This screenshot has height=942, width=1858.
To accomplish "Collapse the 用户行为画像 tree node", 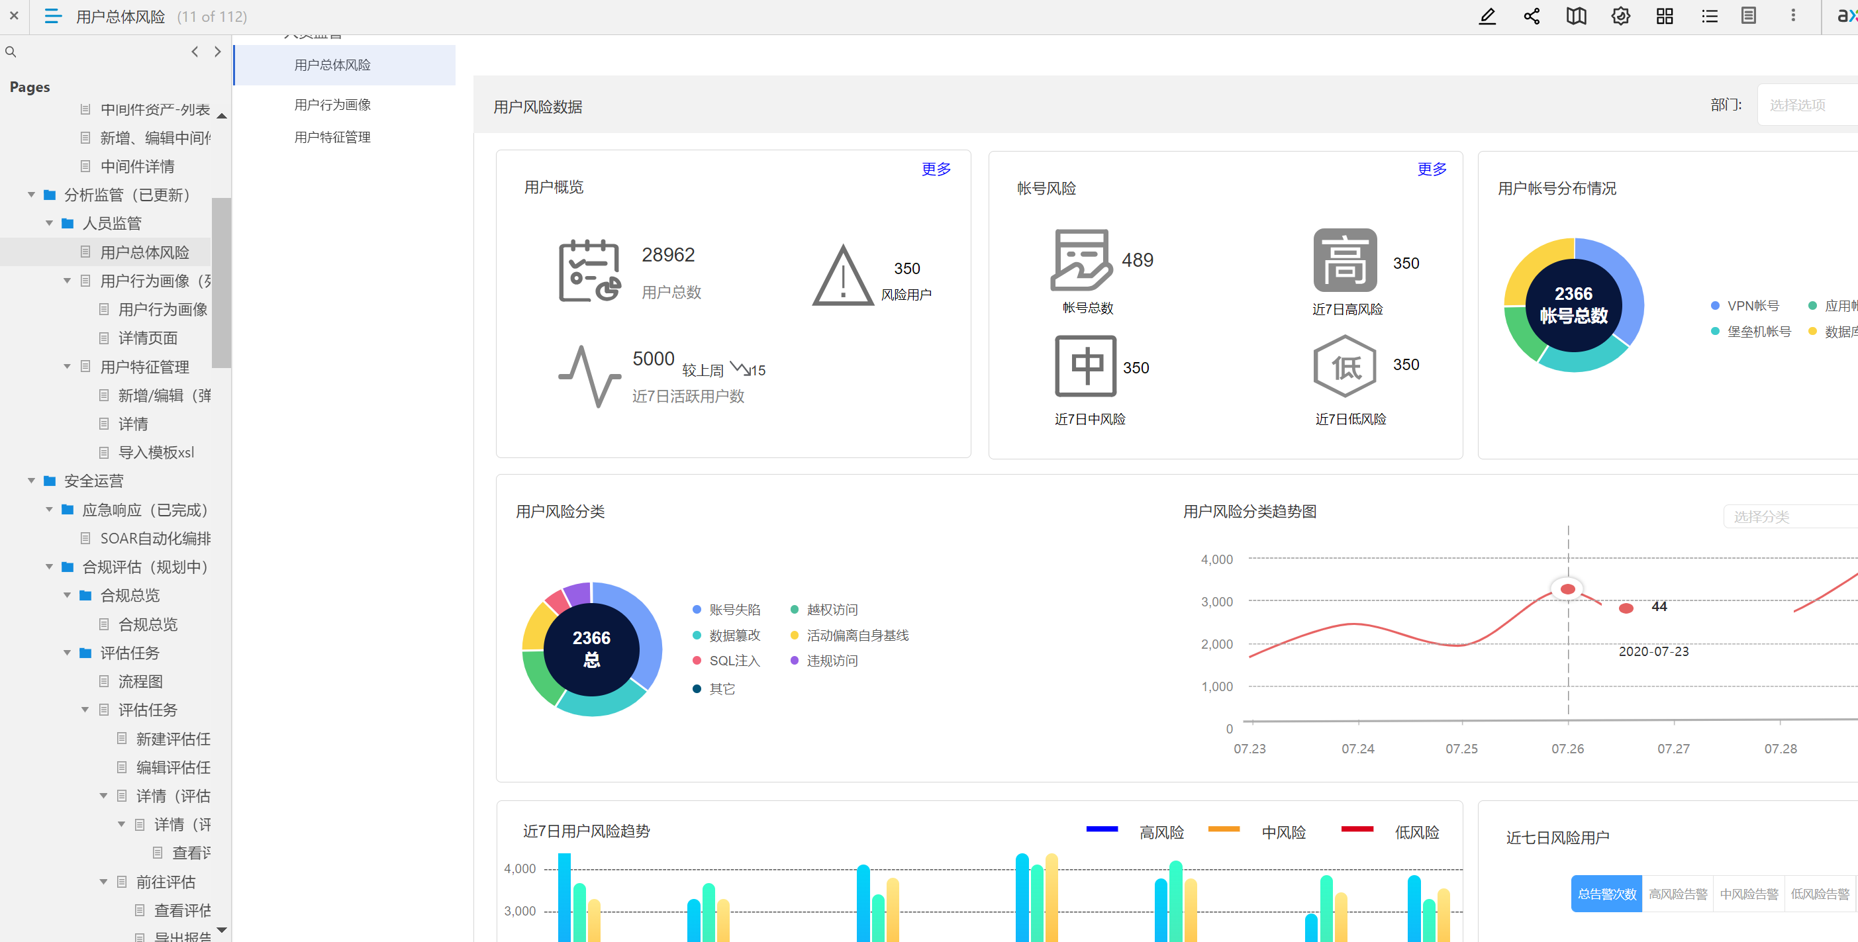I will pyautogui.click(x=67, y=281).
